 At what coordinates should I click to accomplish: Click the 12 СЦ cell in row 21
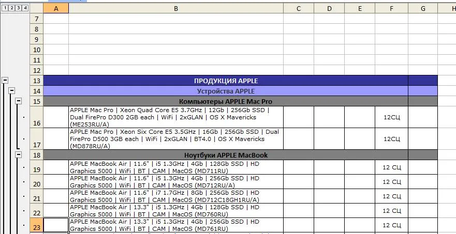[391, 196]
